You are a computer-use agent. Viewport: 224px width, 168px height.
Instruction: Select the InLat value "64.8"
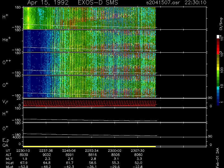pos(47,163)
